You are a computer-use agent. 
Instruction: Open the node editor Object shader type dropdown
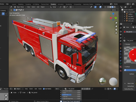click(x=19, y=89)
